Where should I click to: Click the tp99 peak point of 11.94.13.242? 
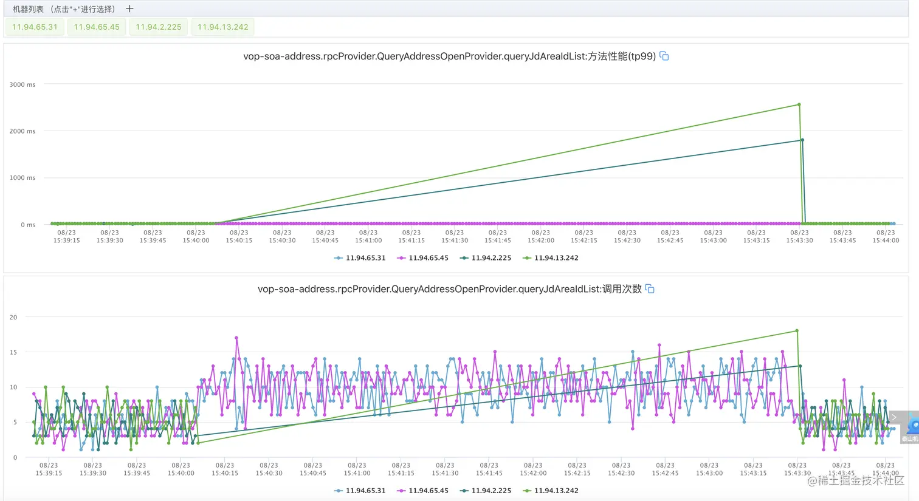coord(799,104)
